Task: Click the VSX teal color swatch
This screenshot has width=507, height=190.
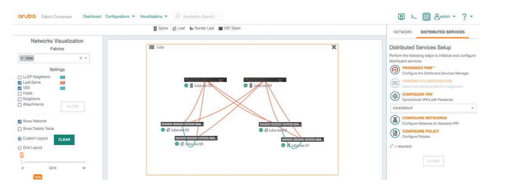Action: coord(62,88)
